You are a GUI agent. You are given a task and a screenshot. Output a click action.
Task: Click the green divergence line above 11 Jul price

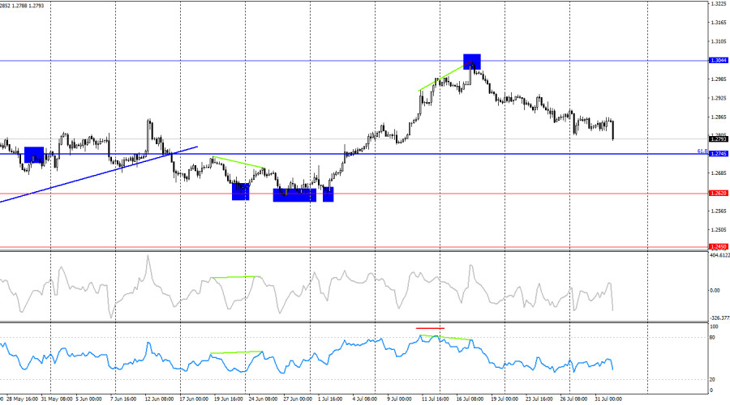click(442, 77)
